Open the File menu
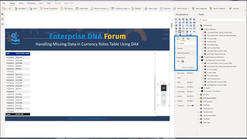The image size is (247, 139). coord(4,3)
